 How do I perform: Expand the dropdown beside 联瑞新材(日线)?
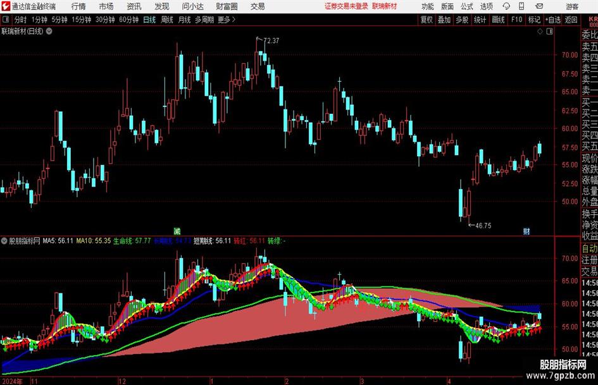(49, 31)
